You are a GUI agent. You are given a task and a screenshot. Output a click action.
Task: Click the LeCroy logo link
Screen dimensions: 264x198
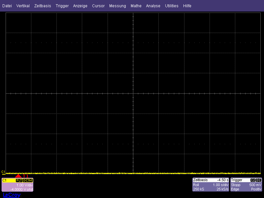(12, 195)
